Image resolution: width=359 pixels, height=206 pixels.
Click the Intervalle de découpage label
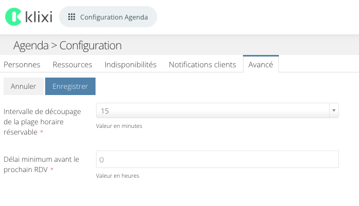[x=42, y=122]
